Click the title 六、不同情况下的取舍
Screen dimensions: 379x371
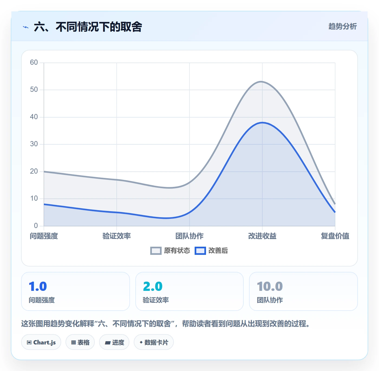point(88,27)
